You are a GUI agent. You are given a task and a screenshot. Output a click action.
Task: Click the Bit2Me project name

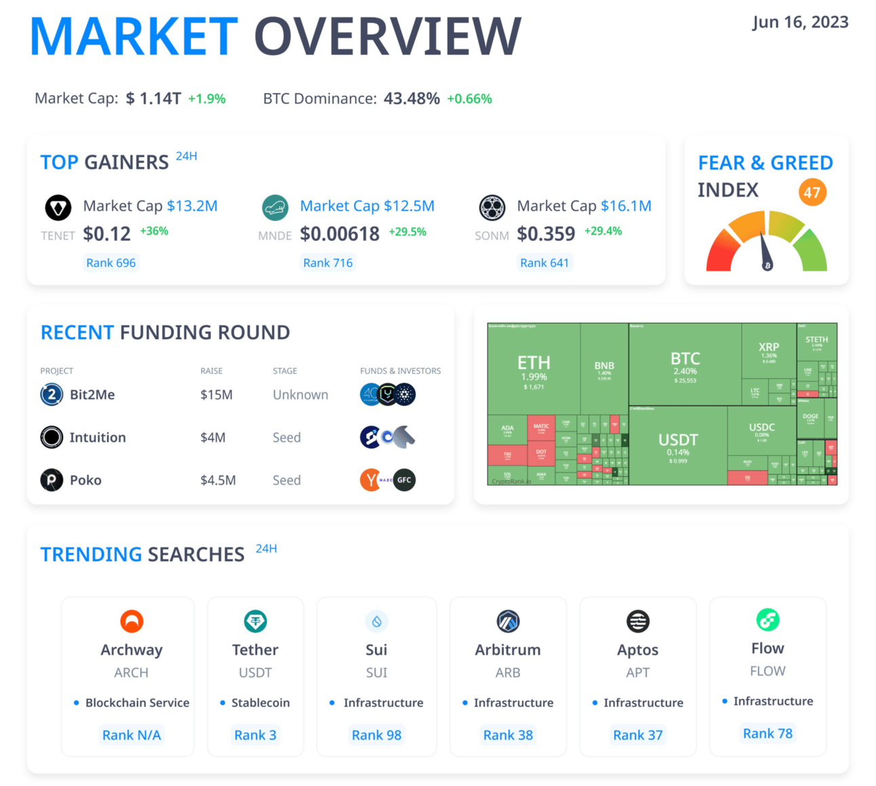tap(92, 395)
